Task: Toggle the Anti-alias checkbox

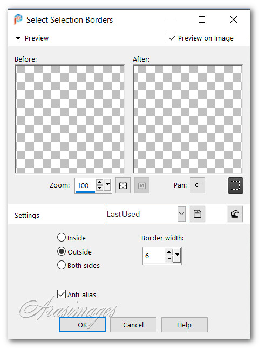Action: pos(62,294)
